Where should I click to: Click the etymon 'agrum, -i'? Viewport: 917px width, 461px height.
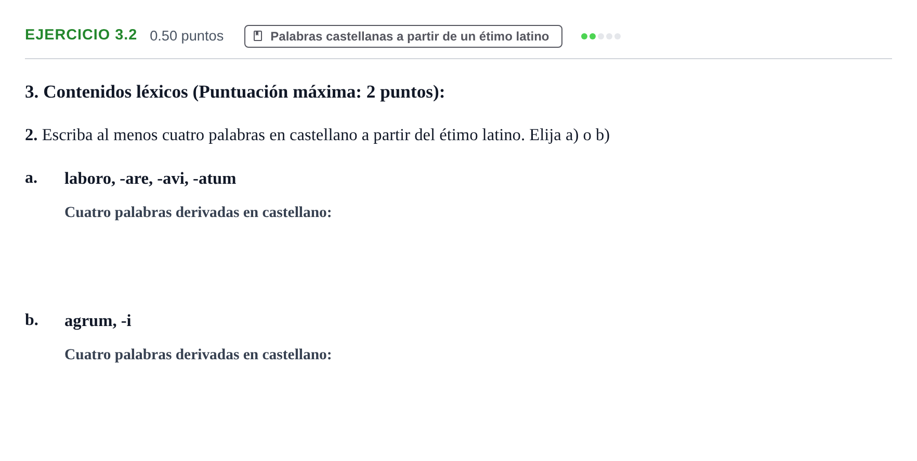coord(98,321)
